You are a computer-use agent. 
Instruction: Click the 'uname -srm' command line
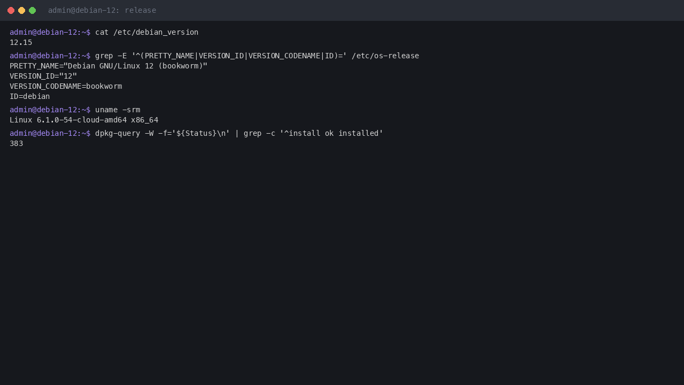click(x=75, y=110)
